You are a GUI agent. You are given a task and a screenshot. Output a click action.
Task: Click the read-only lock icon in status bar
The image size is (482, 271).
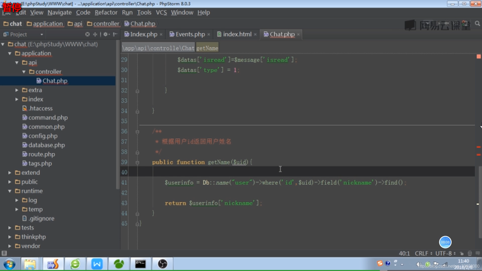coord(462,253)
